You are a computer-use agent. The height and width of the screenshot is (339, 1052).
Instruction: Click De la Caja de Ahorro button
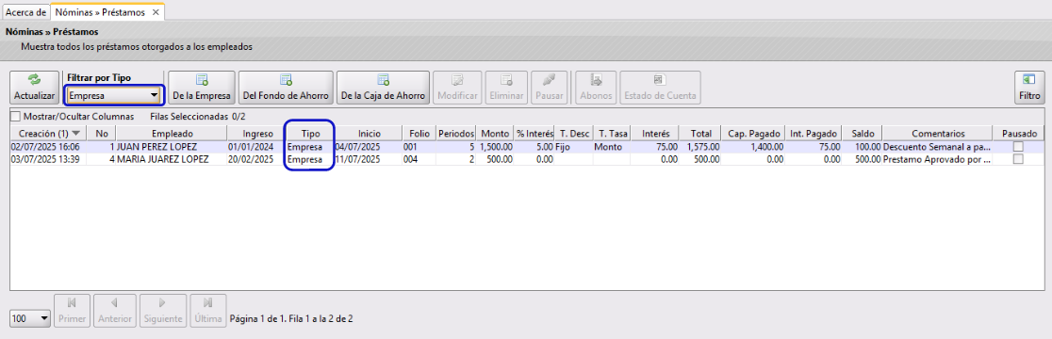(383, 88)
